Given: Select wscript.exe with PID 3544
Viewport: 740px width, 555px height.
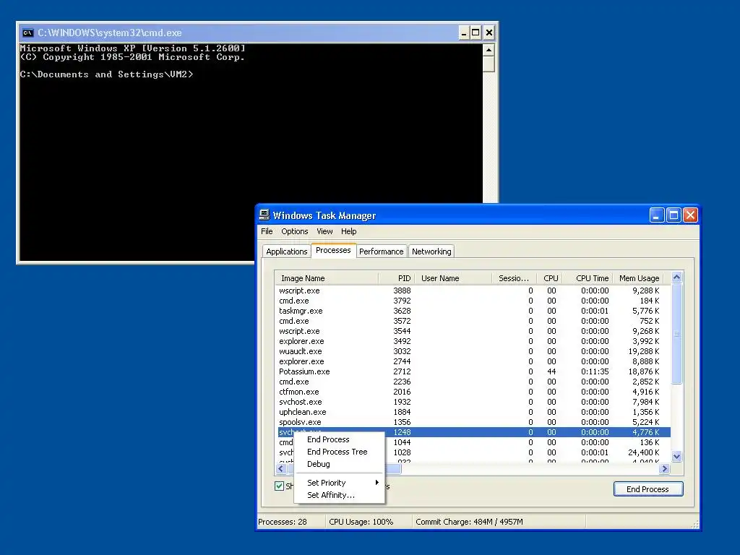Looking at the screenshot, I should 473,331.
